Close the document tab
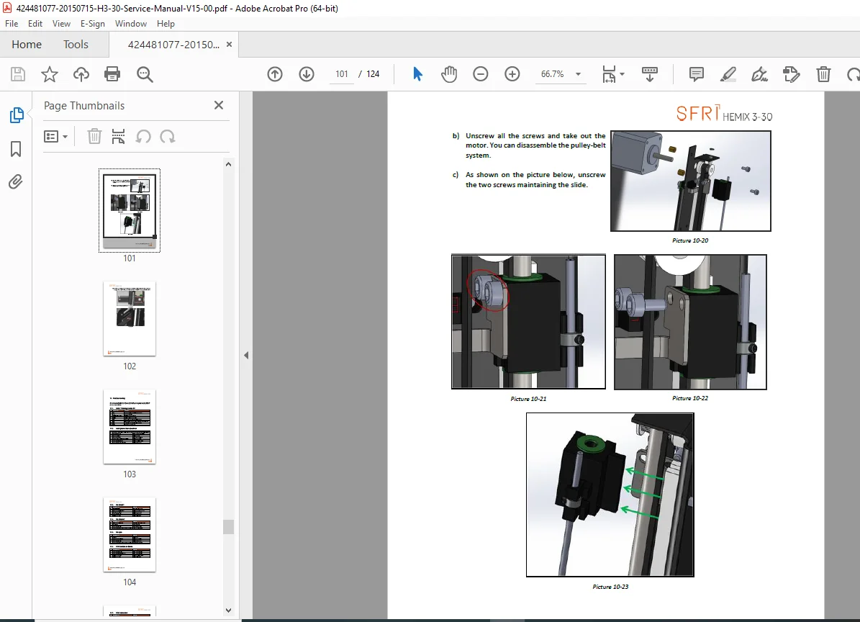This screenshot has height=622, width=860. click(230, 45)
